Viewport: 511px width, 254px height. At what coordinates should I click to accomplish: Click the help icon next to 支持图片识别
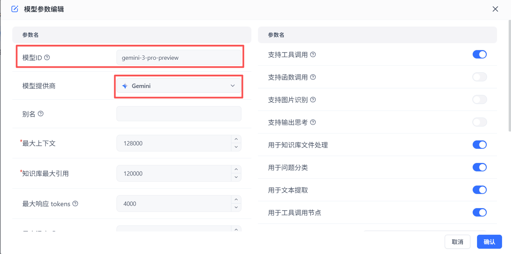[x=313, y=100]
